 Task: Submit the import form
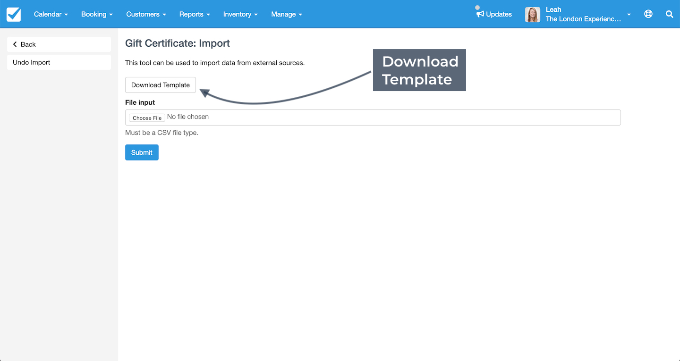click(142, 152)
